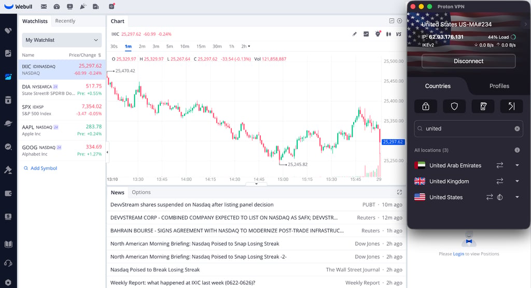
Task: Collapse chart using the bottom divider arrow
Action: pyautogui.click(x=256, y=184)
